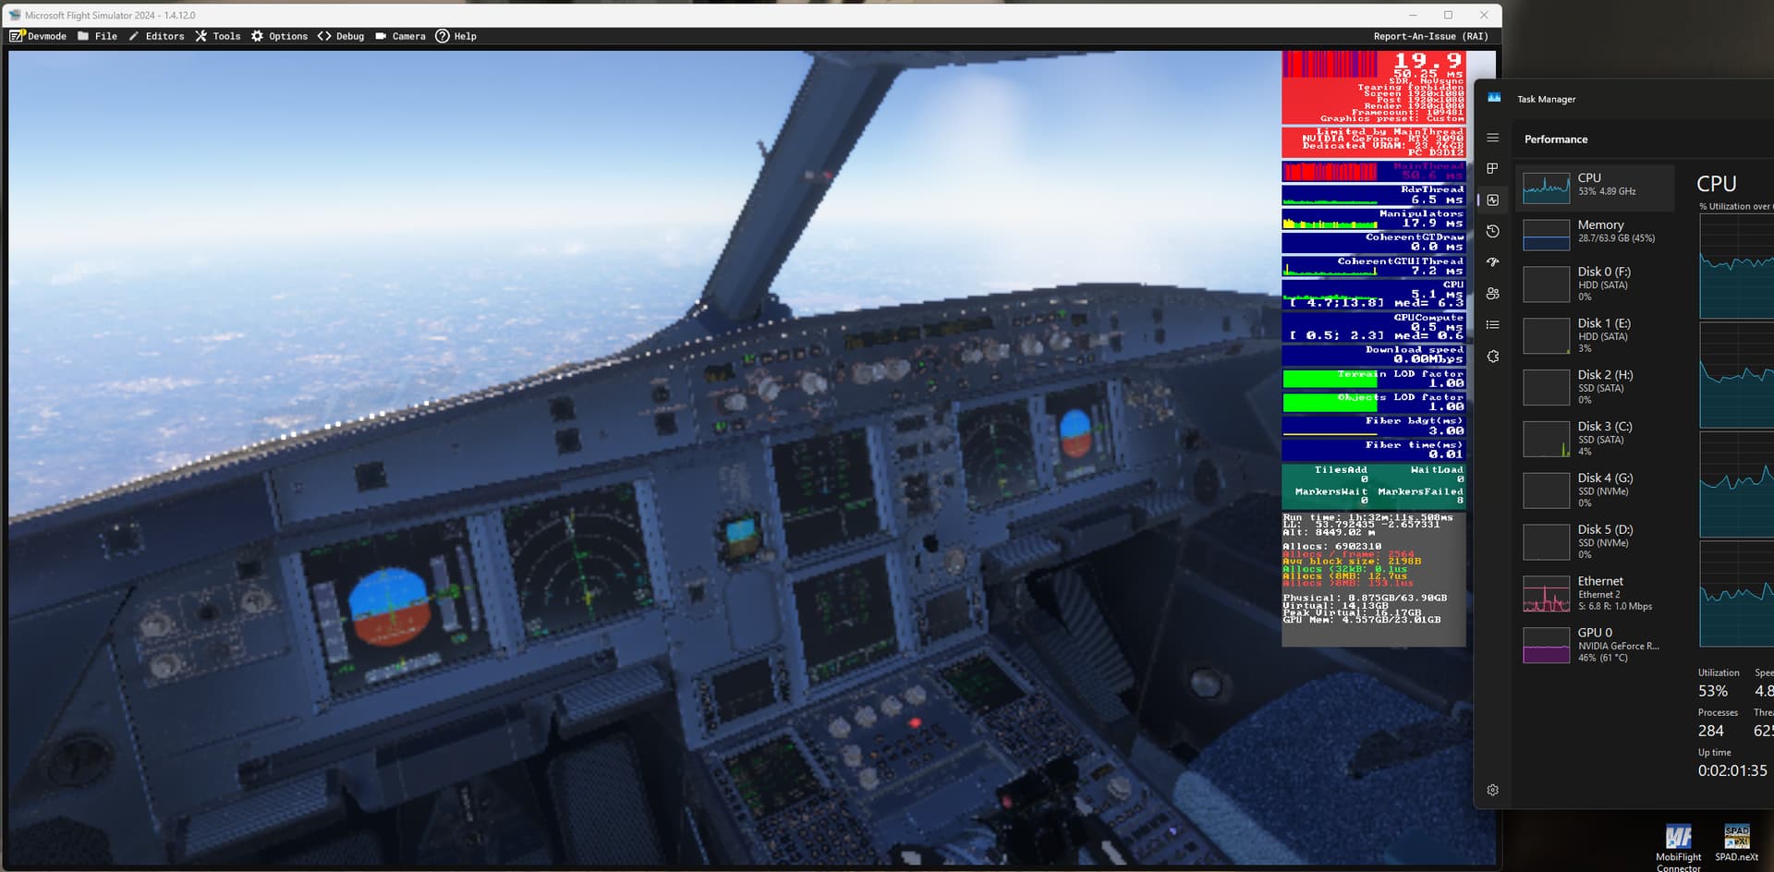
Task: Open the Devmode menu
Action: click(x=38, y=36)
